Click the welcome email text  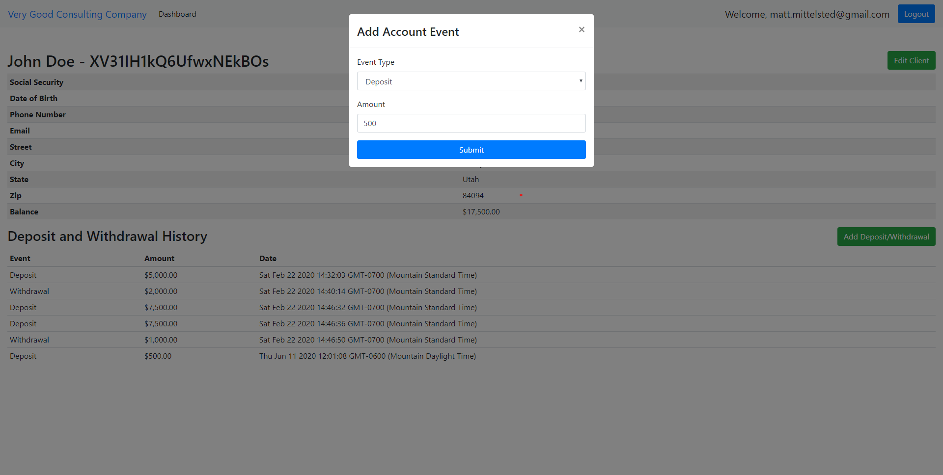click(807, 14)
